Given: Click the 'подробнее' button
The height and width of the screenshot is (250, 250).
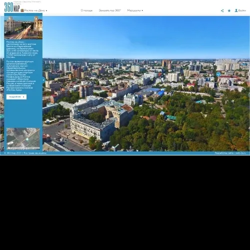Looking at the screenshot, I should [x=16, y=97].
